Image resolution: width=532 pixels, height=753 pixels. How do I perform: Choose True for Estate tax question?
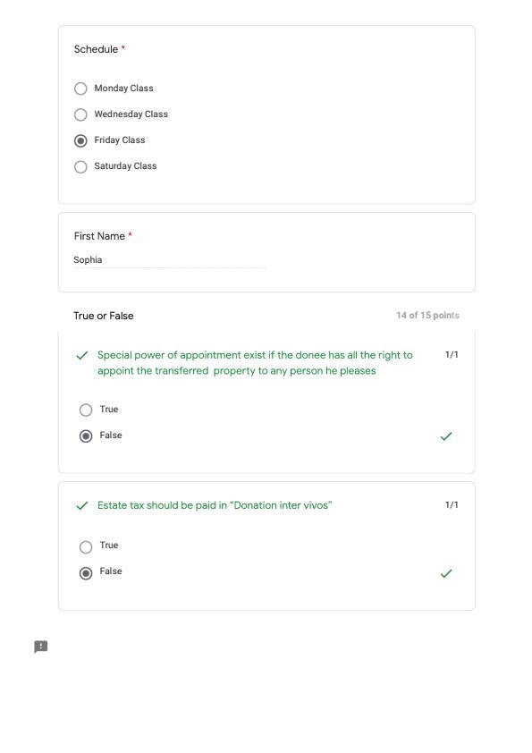(86, 547)
